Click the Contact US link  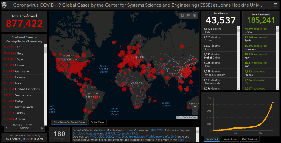(x=123, y=133)
